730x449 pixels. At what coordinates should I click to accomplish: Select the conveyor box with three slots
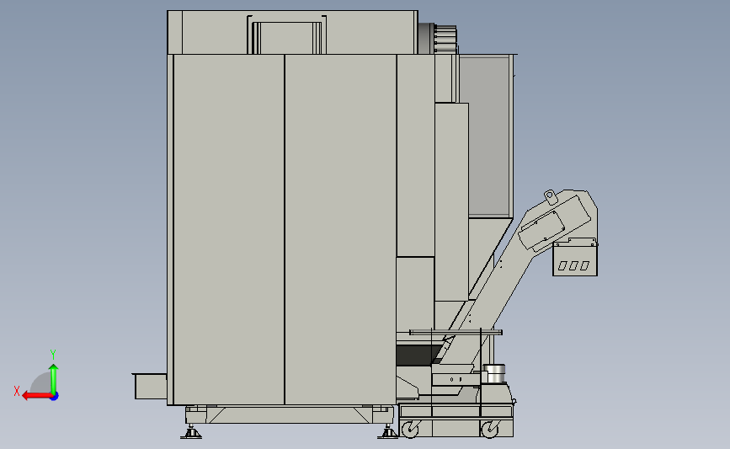coord(575,259)
